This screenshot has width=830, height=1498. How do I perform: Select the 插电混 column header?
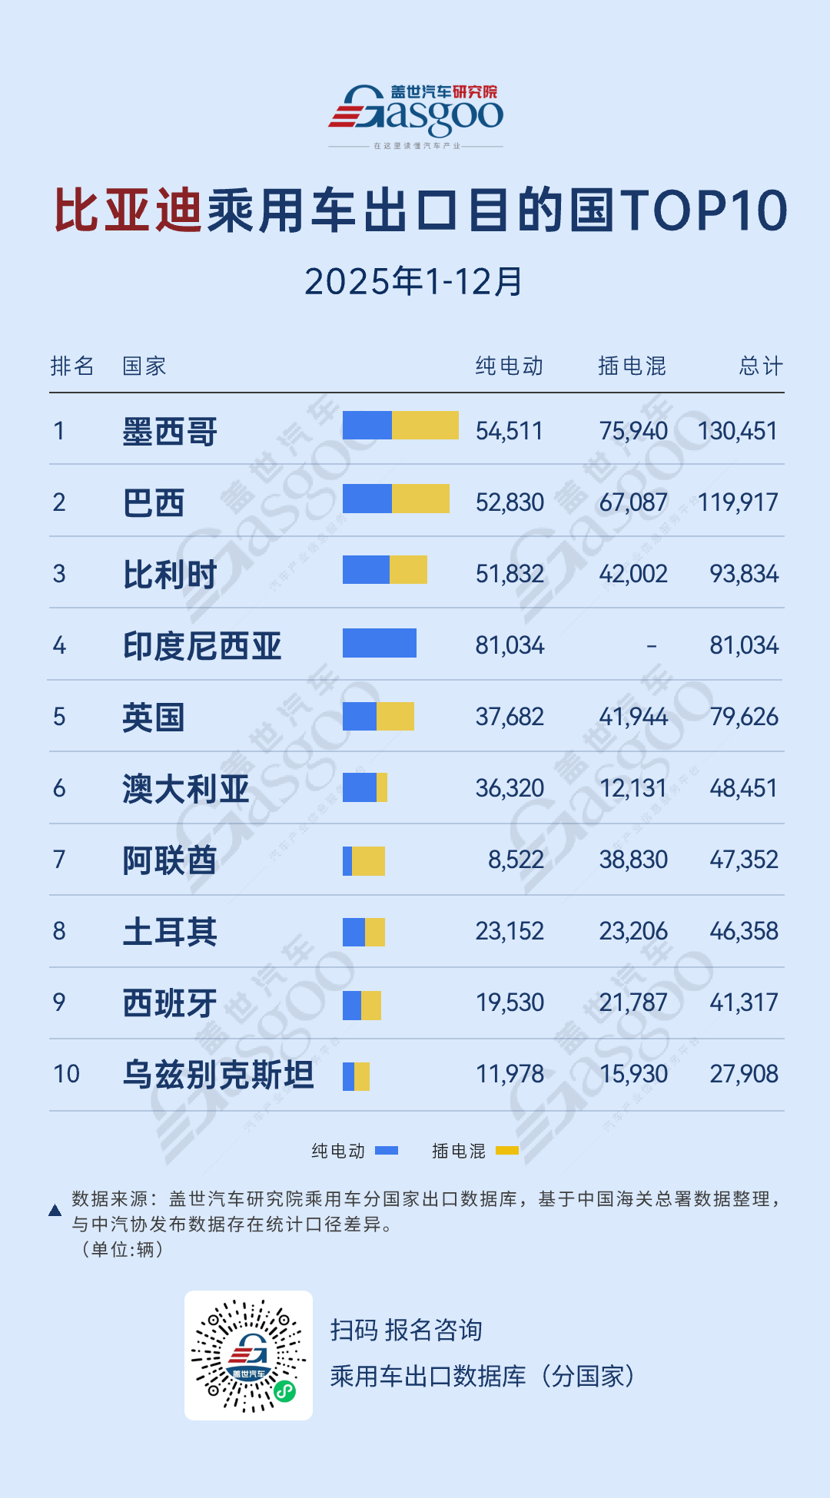(632, 366)
